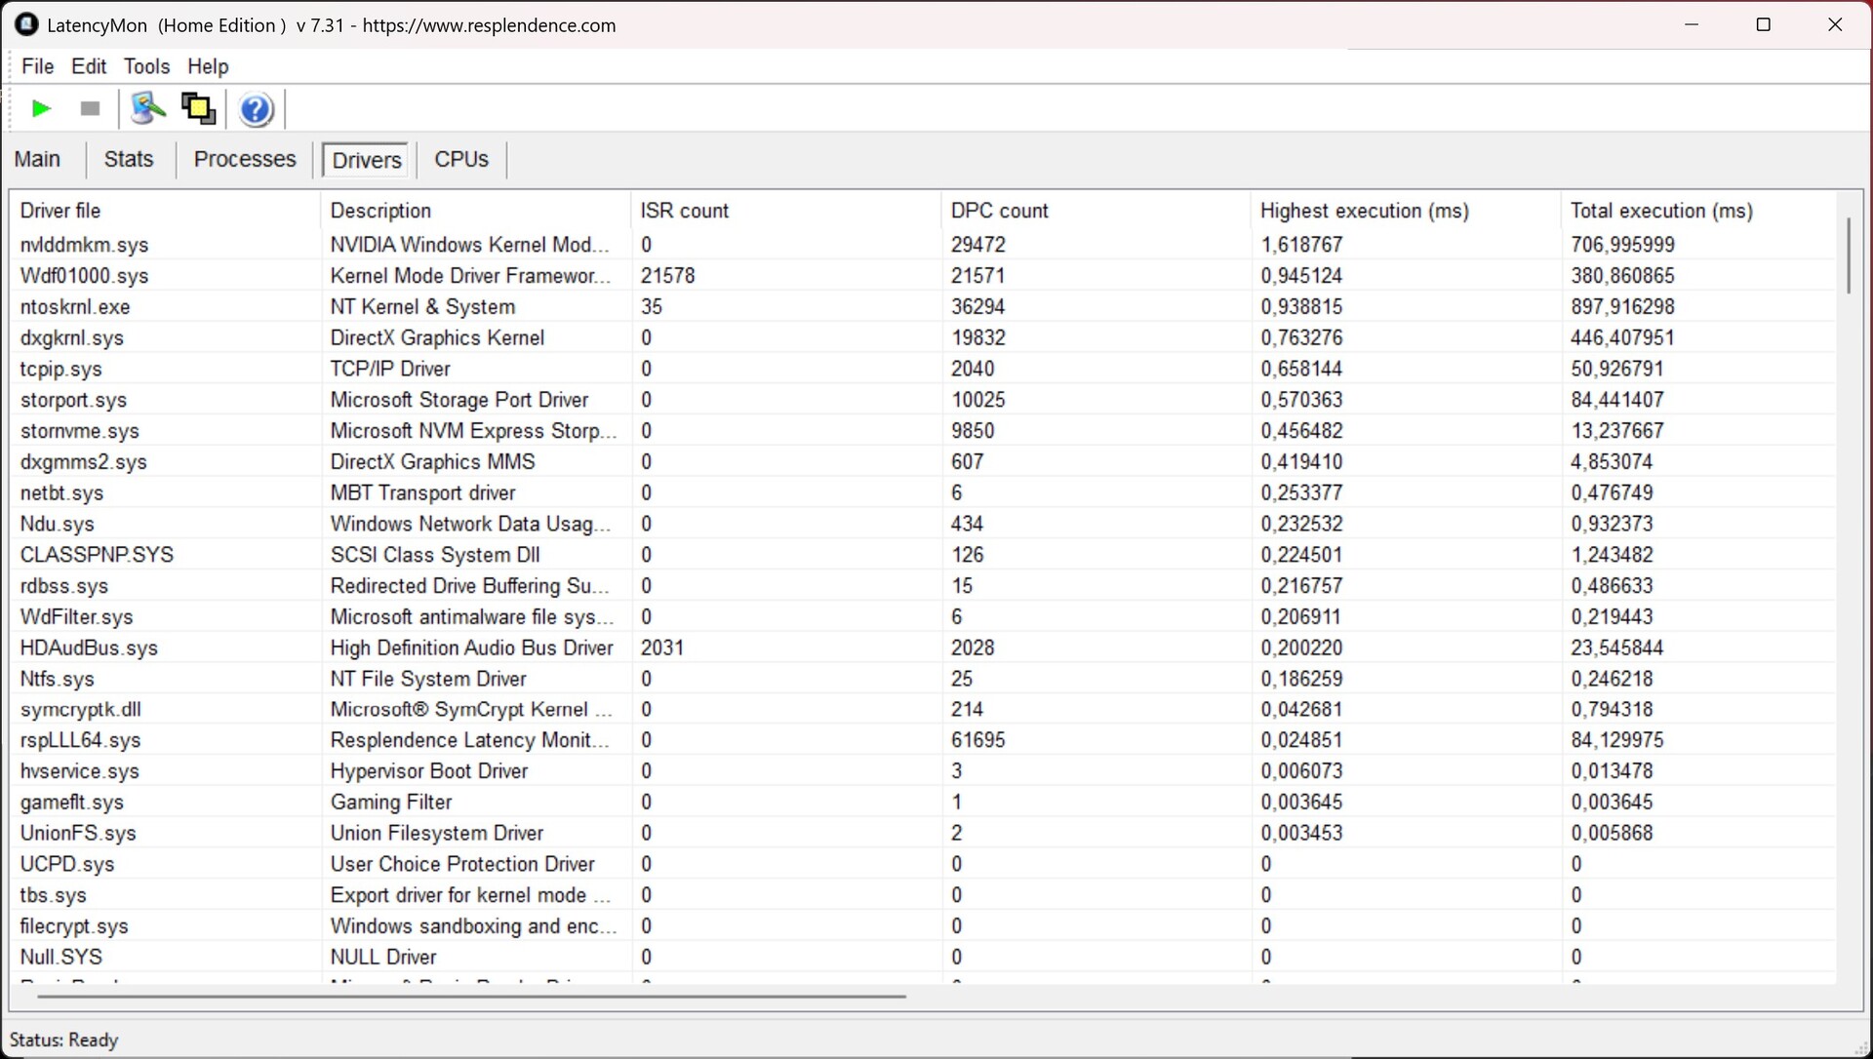This screenshot has height=1059, width=1873.
Task: Click the Driver file column header
Action: click(60, 211)
